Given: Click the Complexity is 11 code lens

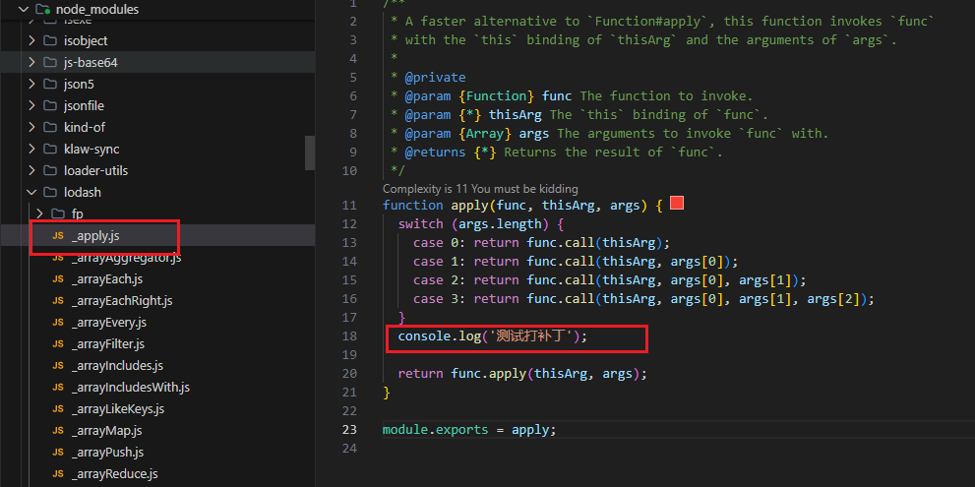Looking at the screenshot, I should pyautogui.click(x=480, y=189).
